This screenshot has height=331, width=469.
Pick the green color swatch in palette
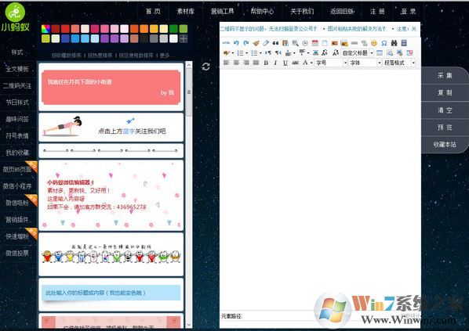click(x=173, y=29)
